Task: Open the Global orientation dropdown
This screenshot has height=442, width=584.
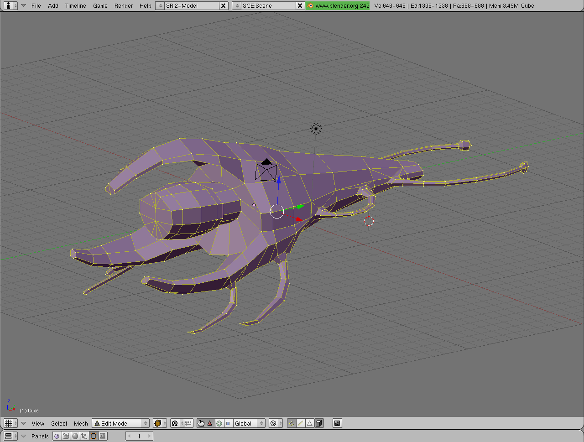Action: click(x=249, y=423)
